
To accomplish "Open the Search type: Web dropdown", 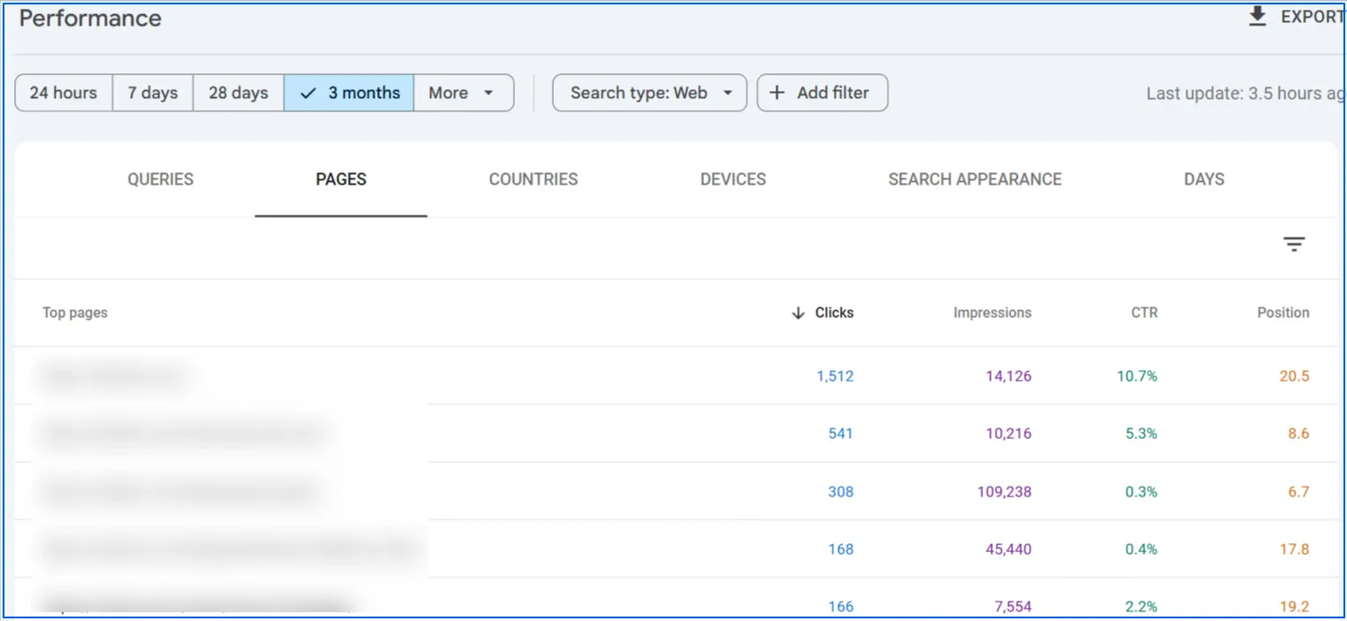I will [x=649, y=92].
